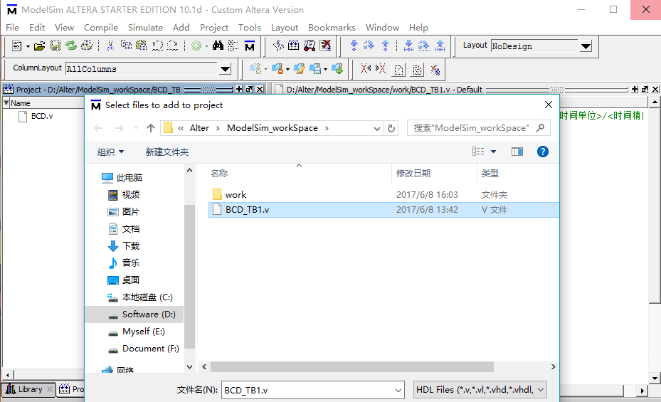Close the Select files dialog

[x=548, y=105]
